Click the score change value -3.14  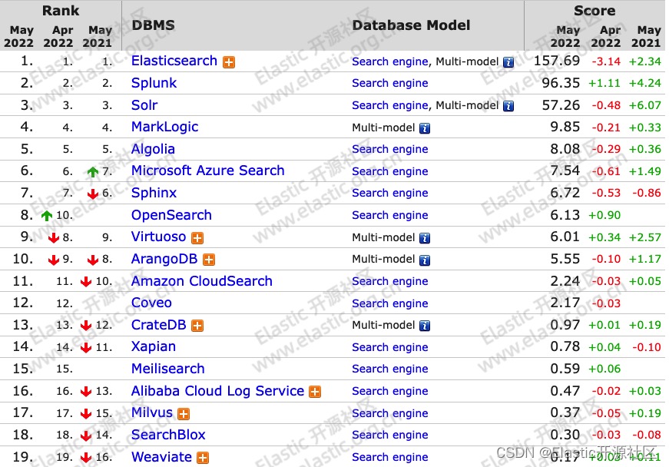pyautogui.click(x=606, y=61)
